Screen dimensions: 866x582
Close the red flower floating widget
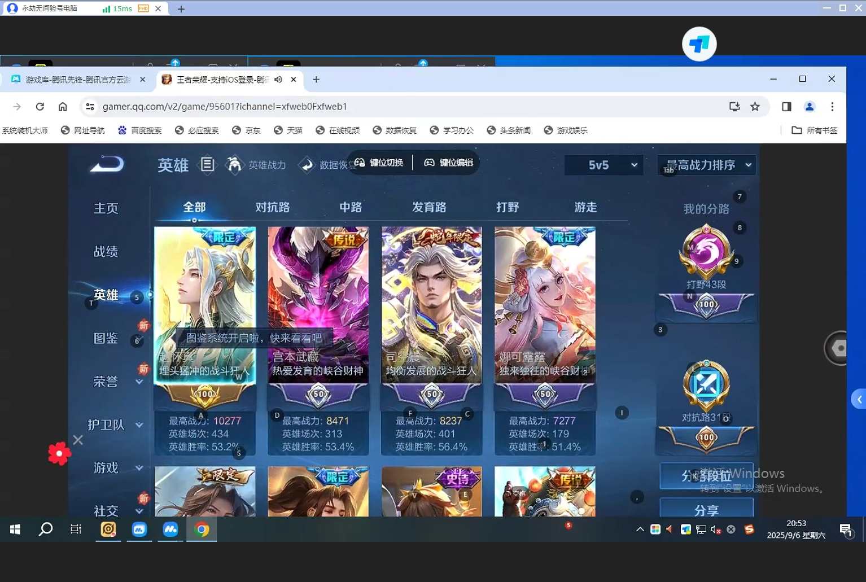(78, 440)
